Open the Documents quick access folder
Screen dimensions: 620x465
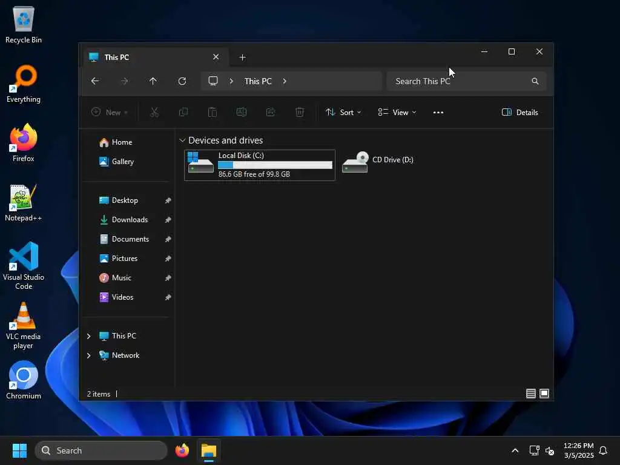pos(130,239)
